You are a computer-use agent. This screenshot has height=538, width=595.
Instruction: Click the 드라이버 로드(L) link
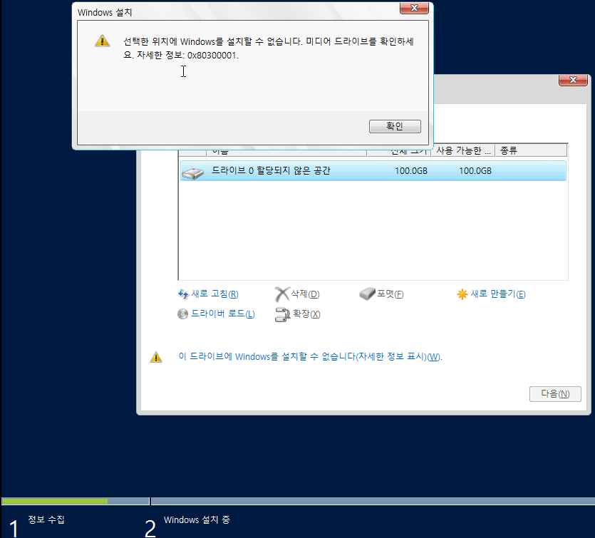[223, 314]
